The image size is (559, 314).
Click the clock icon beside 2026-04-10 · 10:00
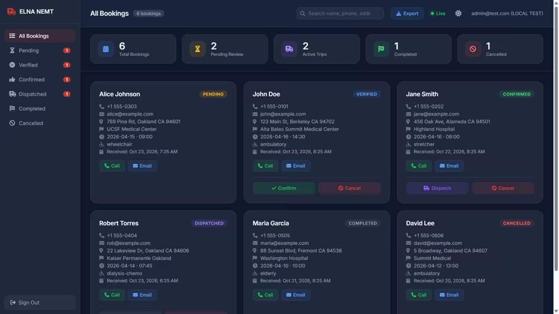(x=255, y=266)
